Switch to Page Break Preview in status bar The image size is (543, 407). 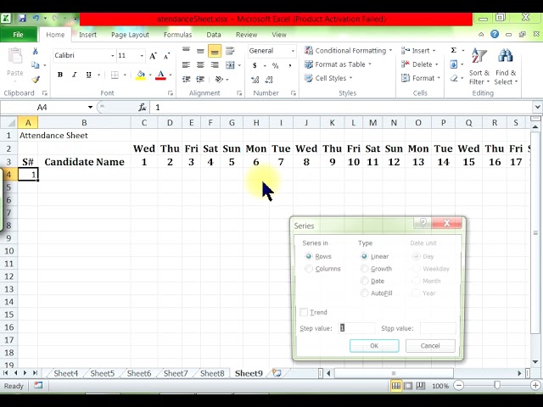[x=421, y=386]
